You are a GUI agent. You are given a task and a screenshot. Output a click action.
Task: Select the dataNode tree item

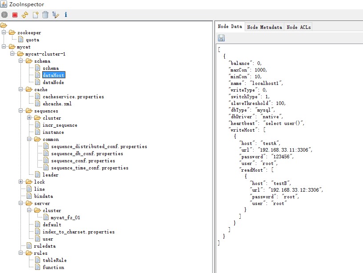coord(53,82)
